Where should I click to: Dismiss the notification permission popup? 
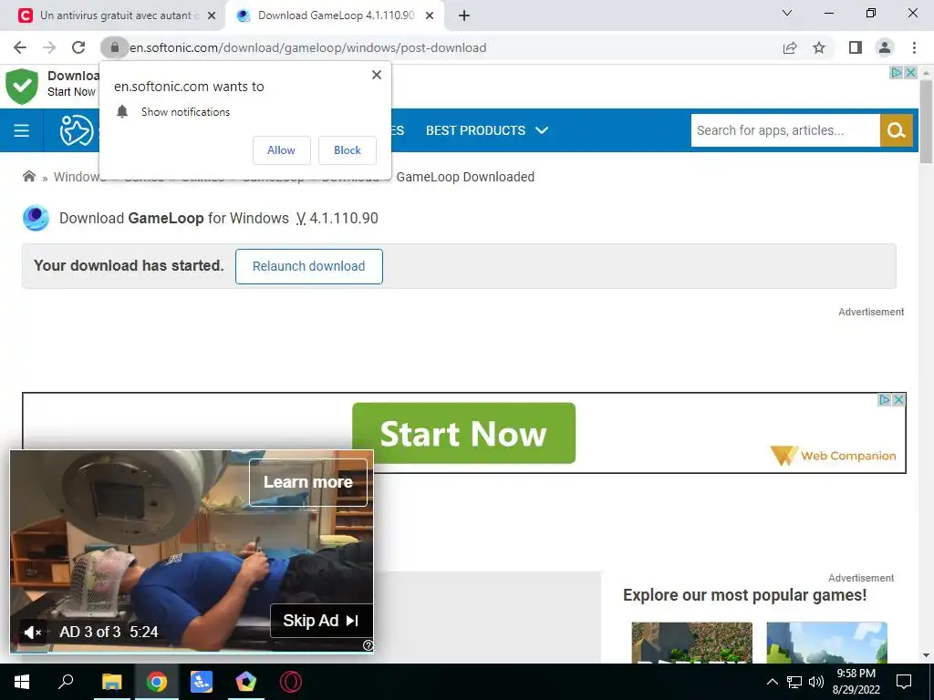click(377, 75)
